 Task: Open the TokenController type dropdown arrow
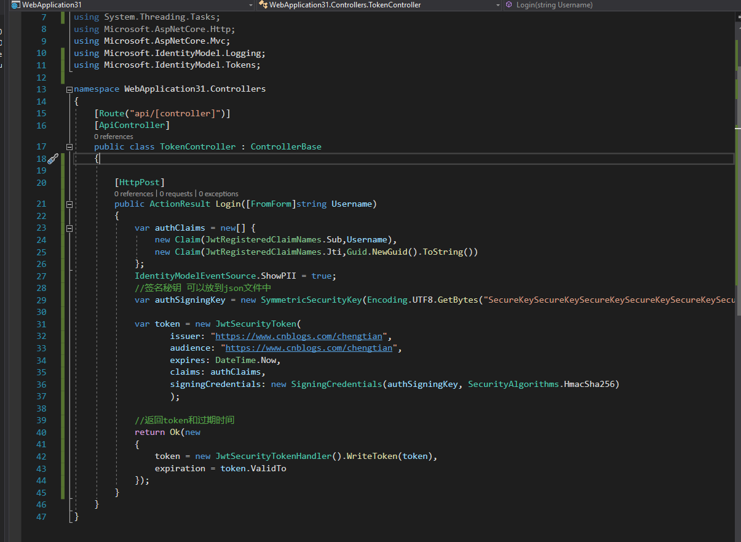click(497, 5)
